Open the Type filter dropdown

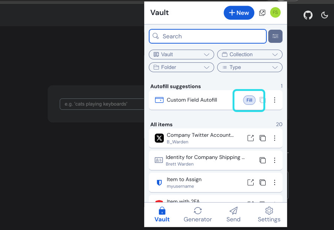click(x=250, y=67)
